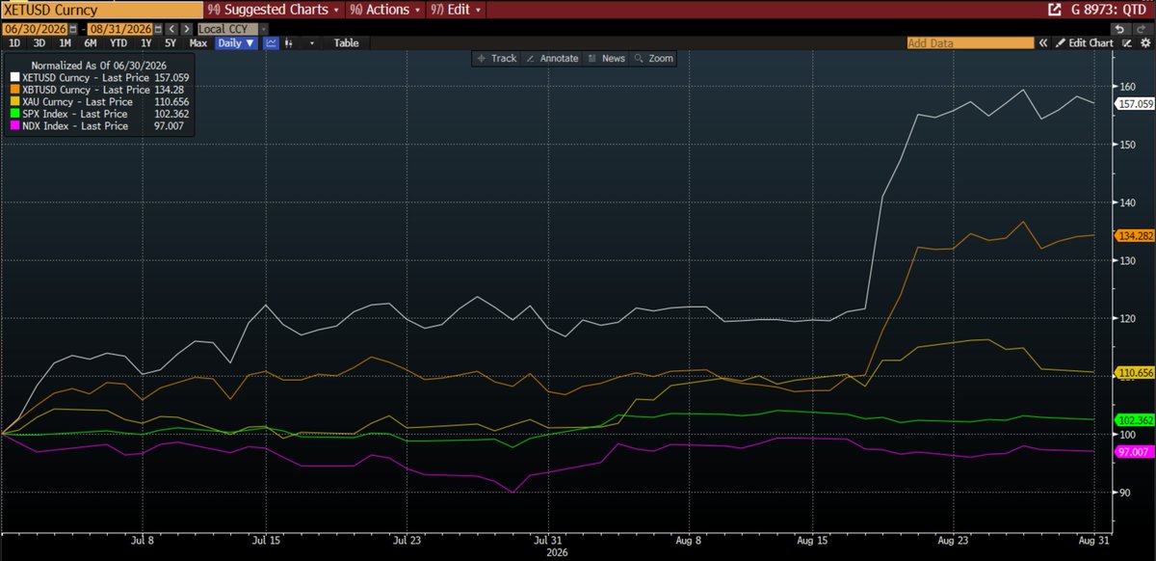Redo the chart change
The height and width of the screenshot is (561, 1156).
click(x=1142, y=29)
